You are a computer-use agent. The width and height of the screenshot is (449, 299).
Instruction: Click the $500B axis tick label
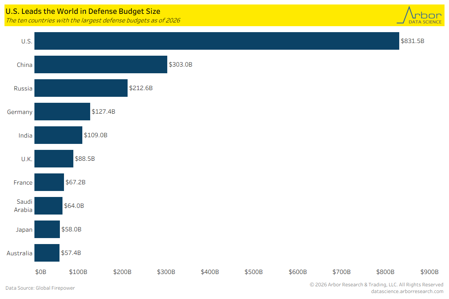254,272
